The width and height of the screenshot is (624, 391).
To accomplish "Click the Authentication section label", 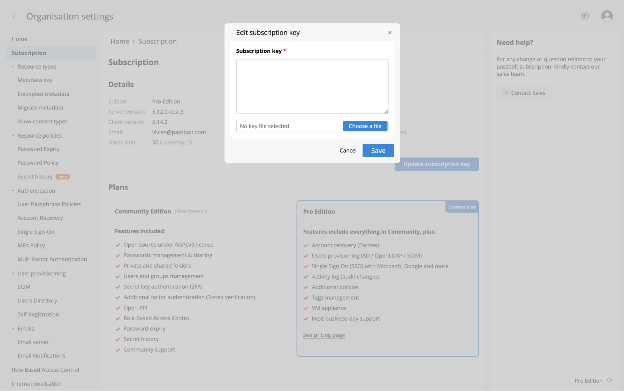I will [x=36, y=191].
